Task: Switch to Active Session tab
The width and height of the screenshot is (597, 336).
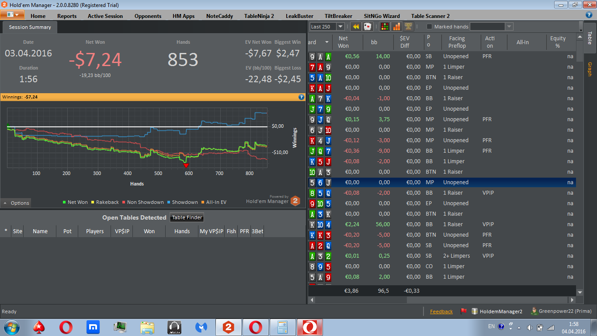Action: (x=105, y=16)
